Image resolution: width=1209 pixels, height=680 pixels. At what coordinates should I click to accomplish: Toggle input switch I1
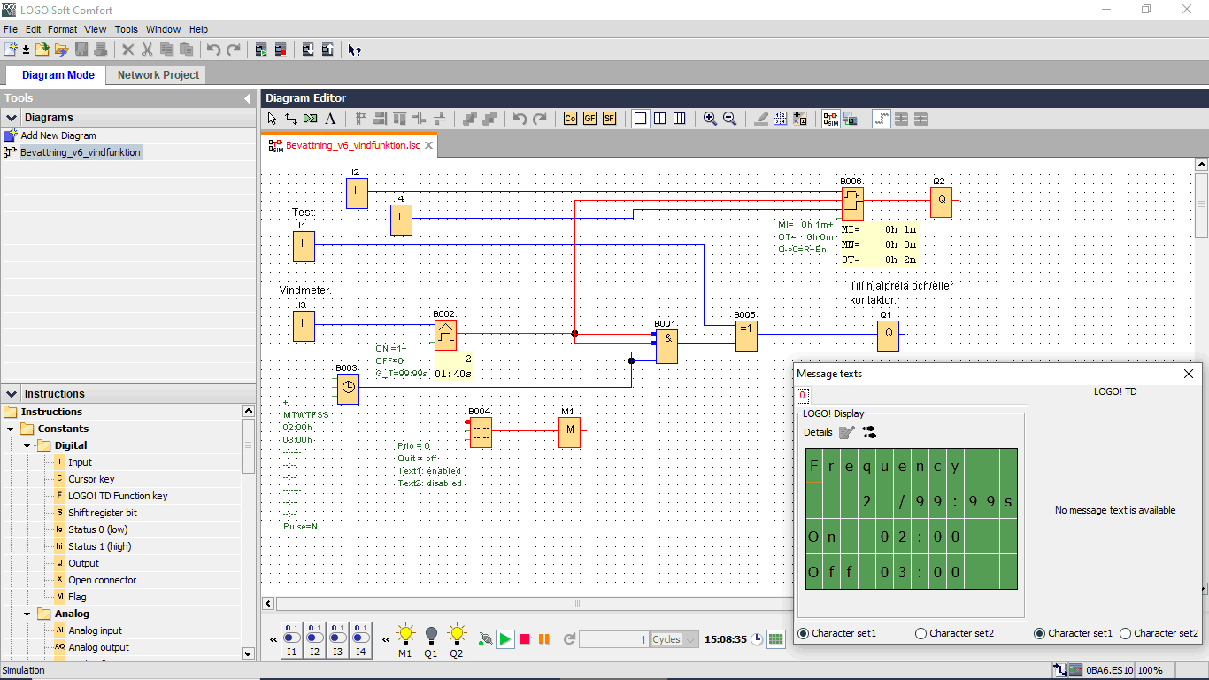click(x=291, y=638)
